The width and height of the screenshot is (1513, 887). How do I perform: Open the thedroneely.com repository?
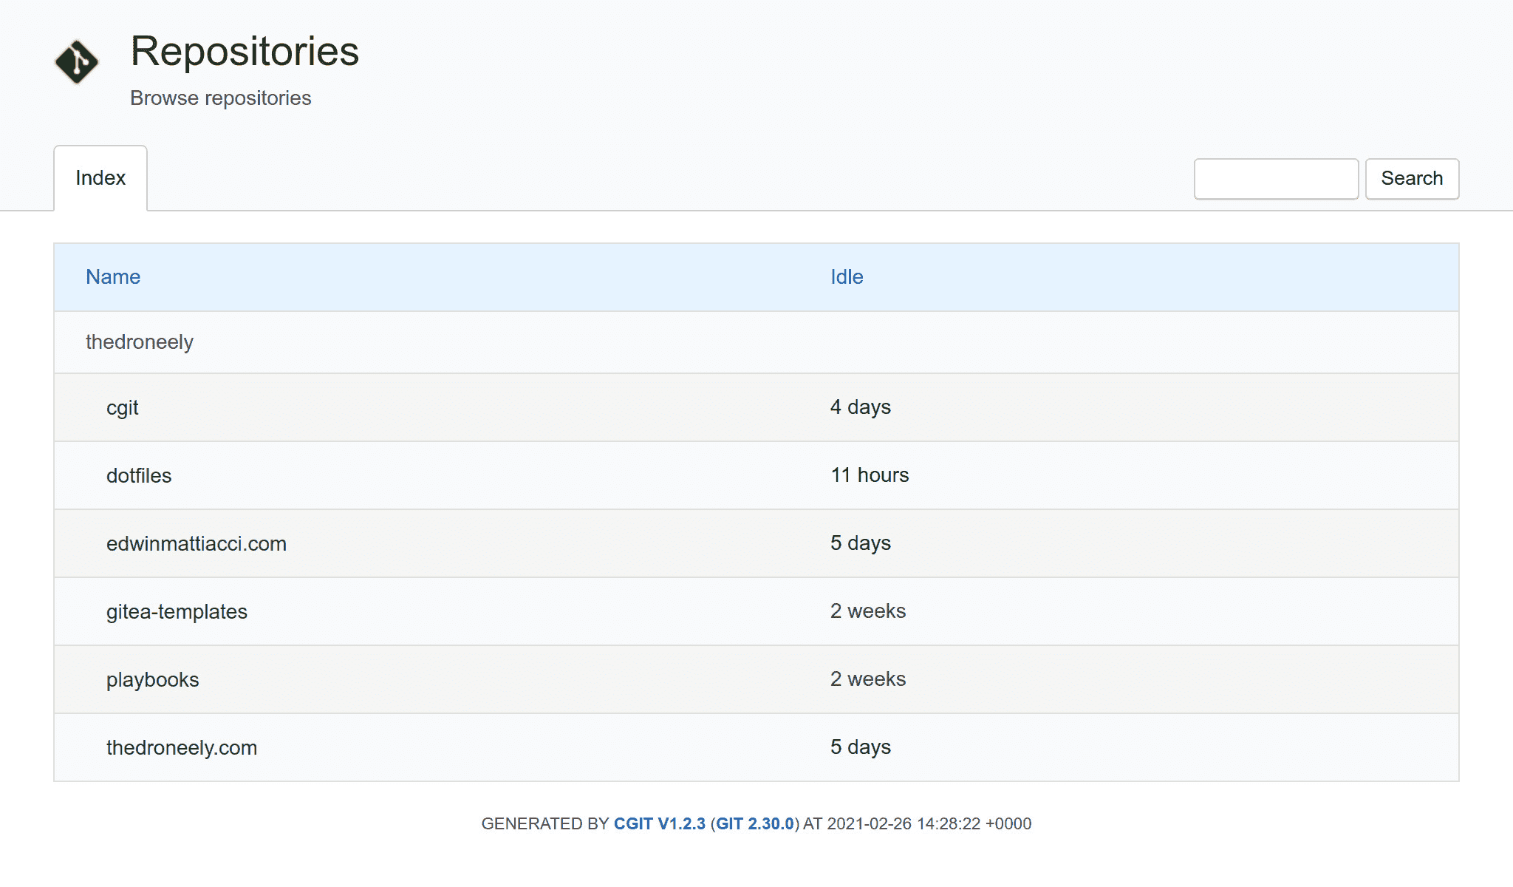coord(182,748)
